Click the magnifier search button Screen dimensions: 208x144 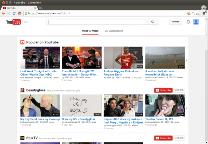[x=152, y=22]
